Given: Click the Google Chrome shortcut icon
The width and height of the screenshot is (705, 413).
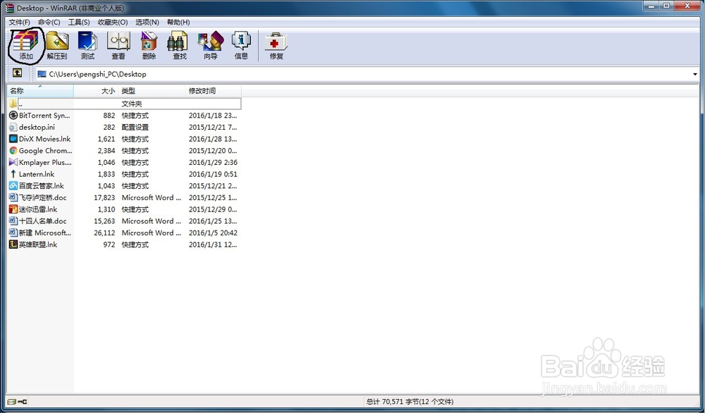Looking at the screenshot, I should (13, 151).
